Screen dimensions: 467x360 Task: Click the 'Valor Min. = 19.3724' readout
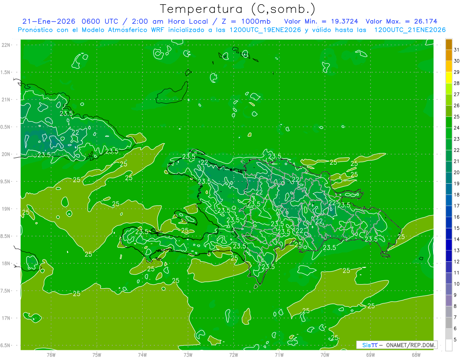pyautogui.click(x=321, y=21)
